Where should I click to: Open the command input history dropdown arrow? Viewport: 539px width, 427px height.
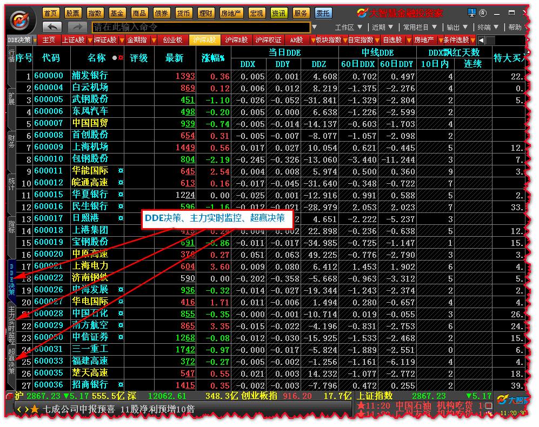tap(314, 27)
